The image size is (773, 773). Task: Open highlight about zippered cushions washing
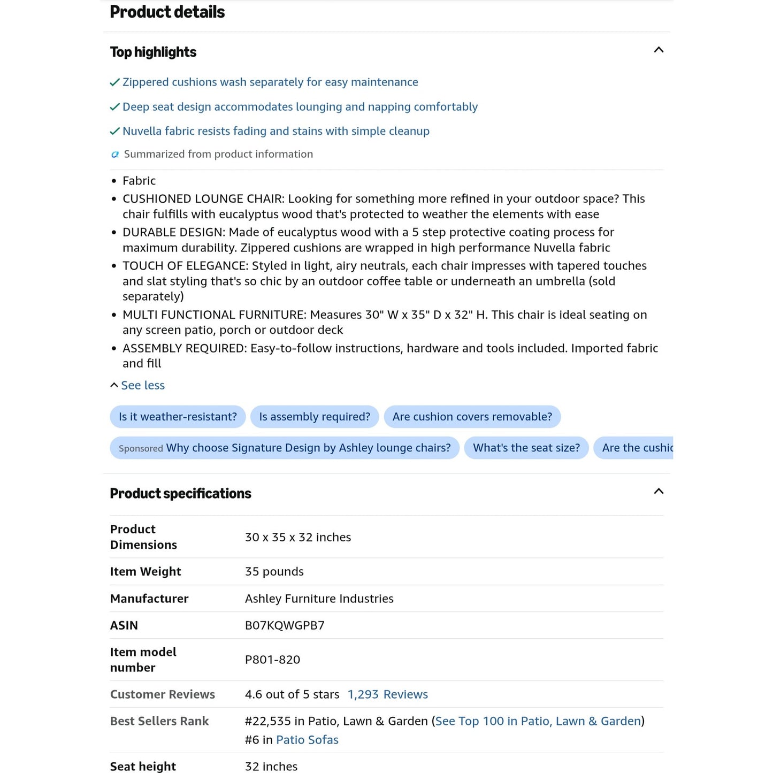click(270, 82)
